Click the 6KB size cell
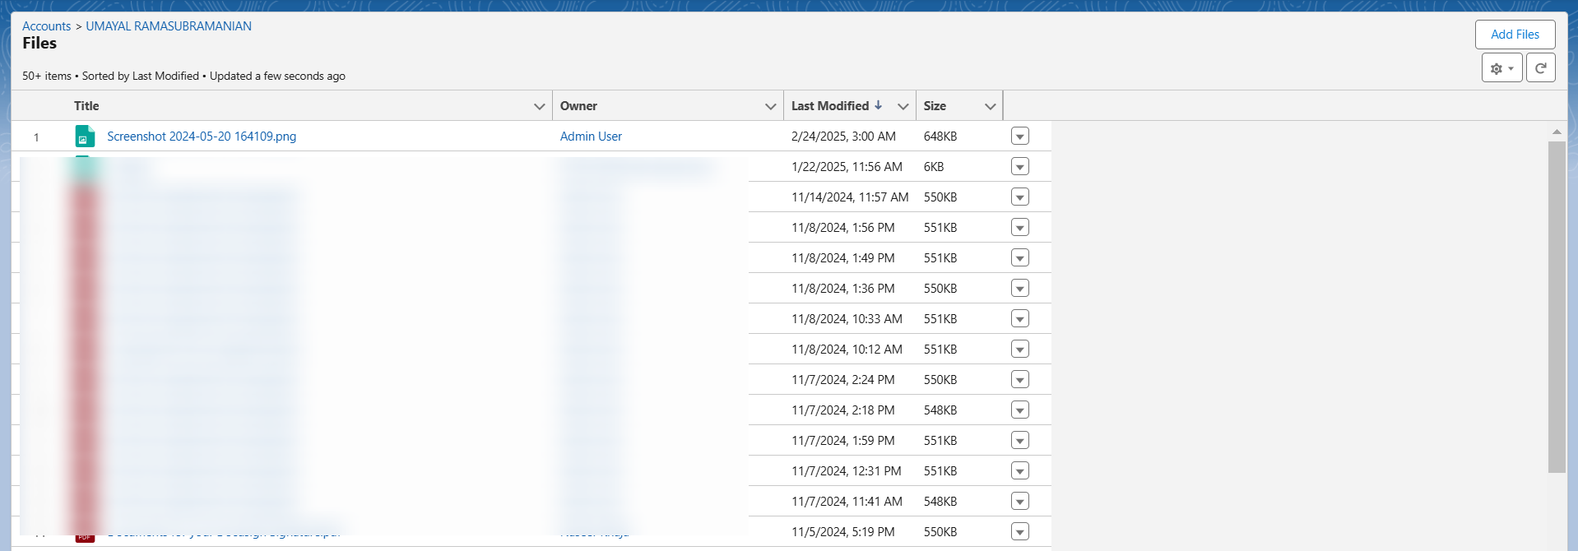The image size is (1578, 551). tap(934, 167)
